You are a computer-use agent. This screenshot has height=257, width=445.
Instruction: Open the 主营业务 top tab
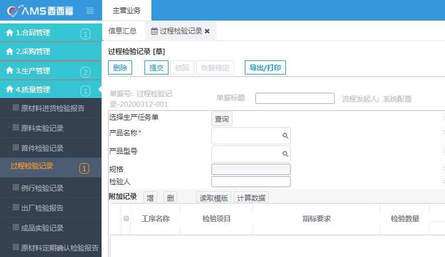[127, 11]
